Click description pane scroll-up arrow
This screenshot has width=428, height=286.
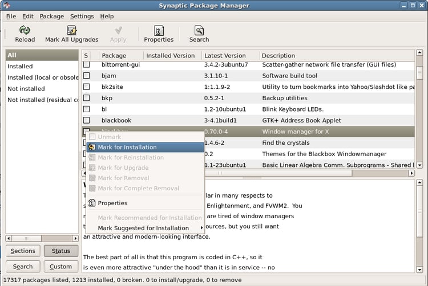click(419, 182)
